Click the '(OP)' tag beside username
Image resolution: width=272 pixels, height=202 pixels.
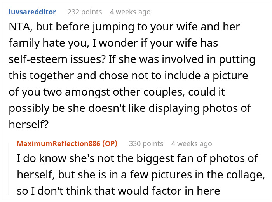pos(110,144)
